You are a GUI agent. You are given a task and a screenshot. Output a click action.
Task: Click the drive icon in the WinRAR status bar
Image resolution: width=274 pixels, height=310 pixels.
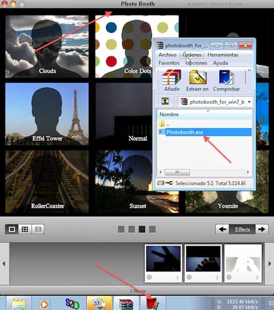click(161, 183)
